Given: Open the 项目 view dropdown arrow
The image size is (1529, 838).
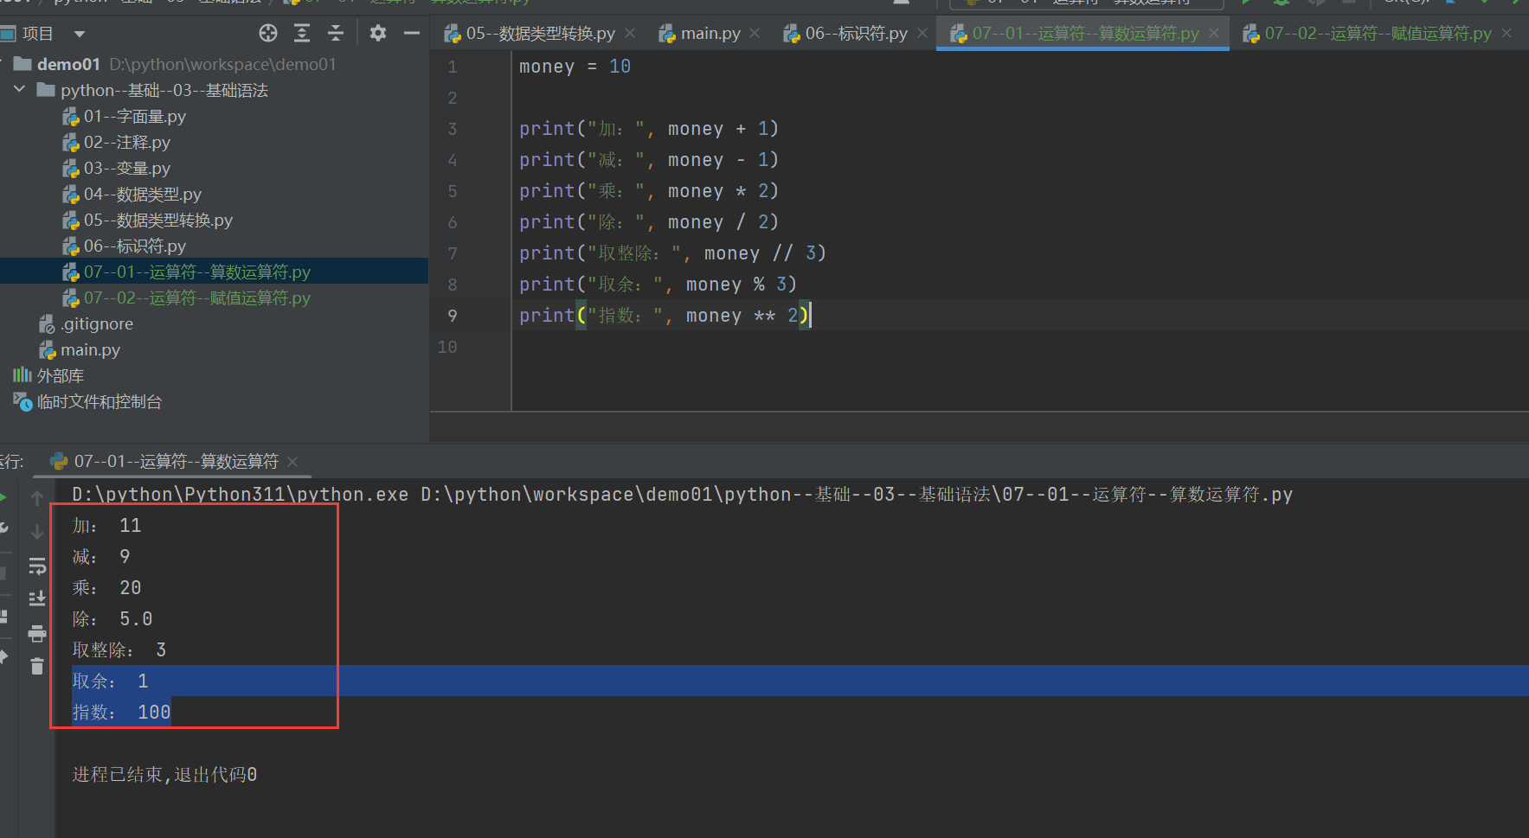Looking at the screenshot, I should point(80,34).
